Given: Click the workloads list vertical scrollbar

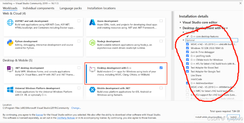Looking at the screenshot, I should (x=172, y=30).
